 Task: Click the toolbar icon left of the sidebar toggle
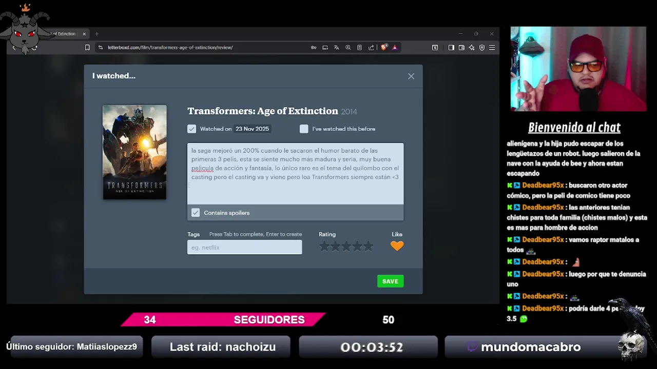pyautogui.click(x=435, y=48)
